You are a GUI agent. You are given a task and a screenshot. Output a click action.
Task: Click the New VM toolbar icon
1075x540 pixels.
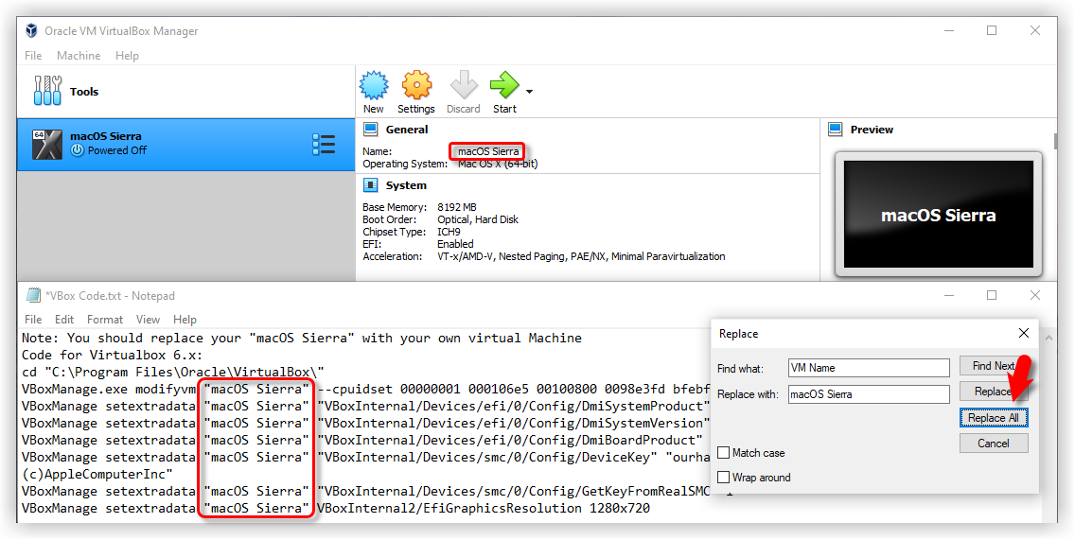(x=374, y=86)
